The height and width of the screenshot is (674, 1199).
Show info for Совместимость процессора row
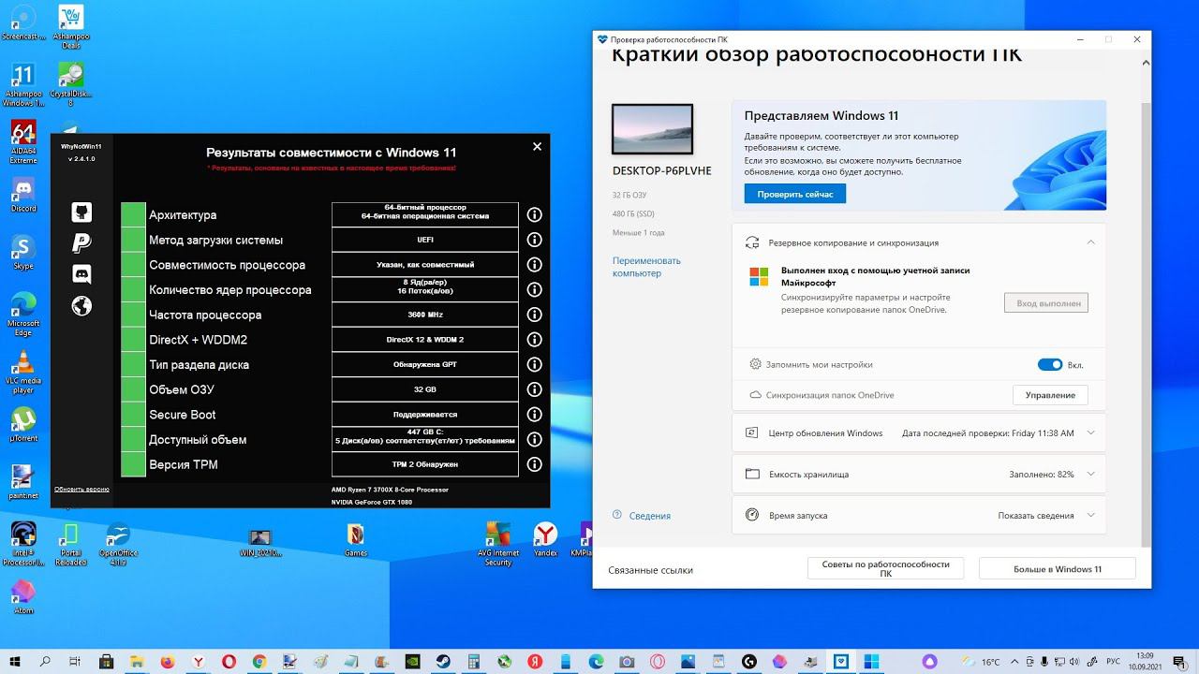coord(535,265)
